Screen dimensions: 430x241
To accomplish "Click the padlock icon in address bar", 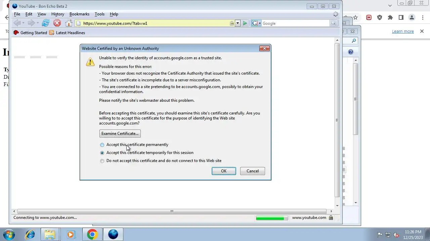I will click(x=232, y=23).
